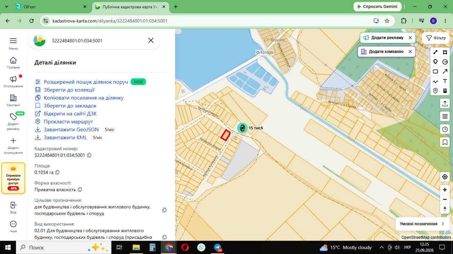The height and width of the screenshot is (254, 453).
Task: Open Оголошення in sidebar
Action: [13, 81]
